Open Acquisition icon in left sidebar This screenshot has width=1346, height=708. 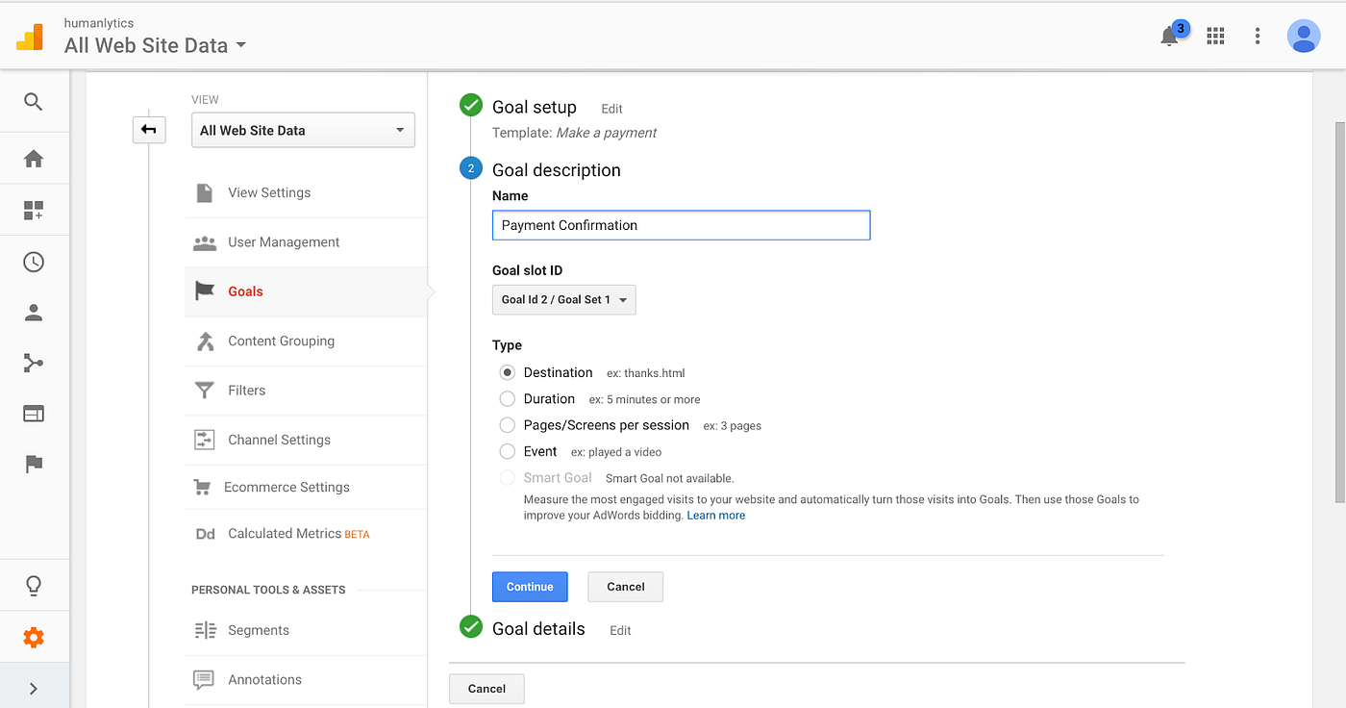[34, 363]
